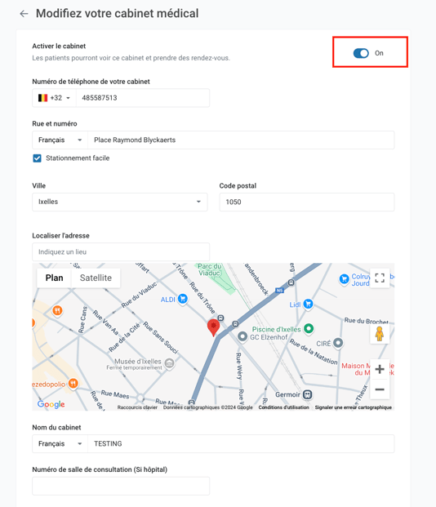Click Signaler une erreur cartographique link
Screen dimensions: 436x507
(354, 407)
